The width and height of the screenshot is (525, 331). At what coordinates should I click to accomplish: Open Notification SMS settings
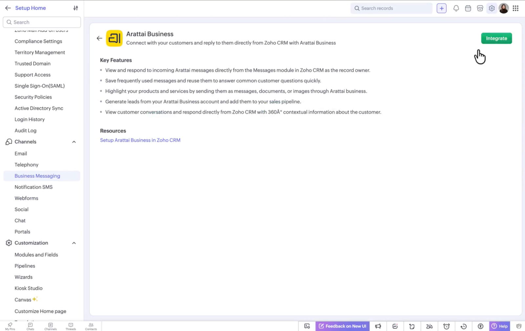[x=33, y=187]
